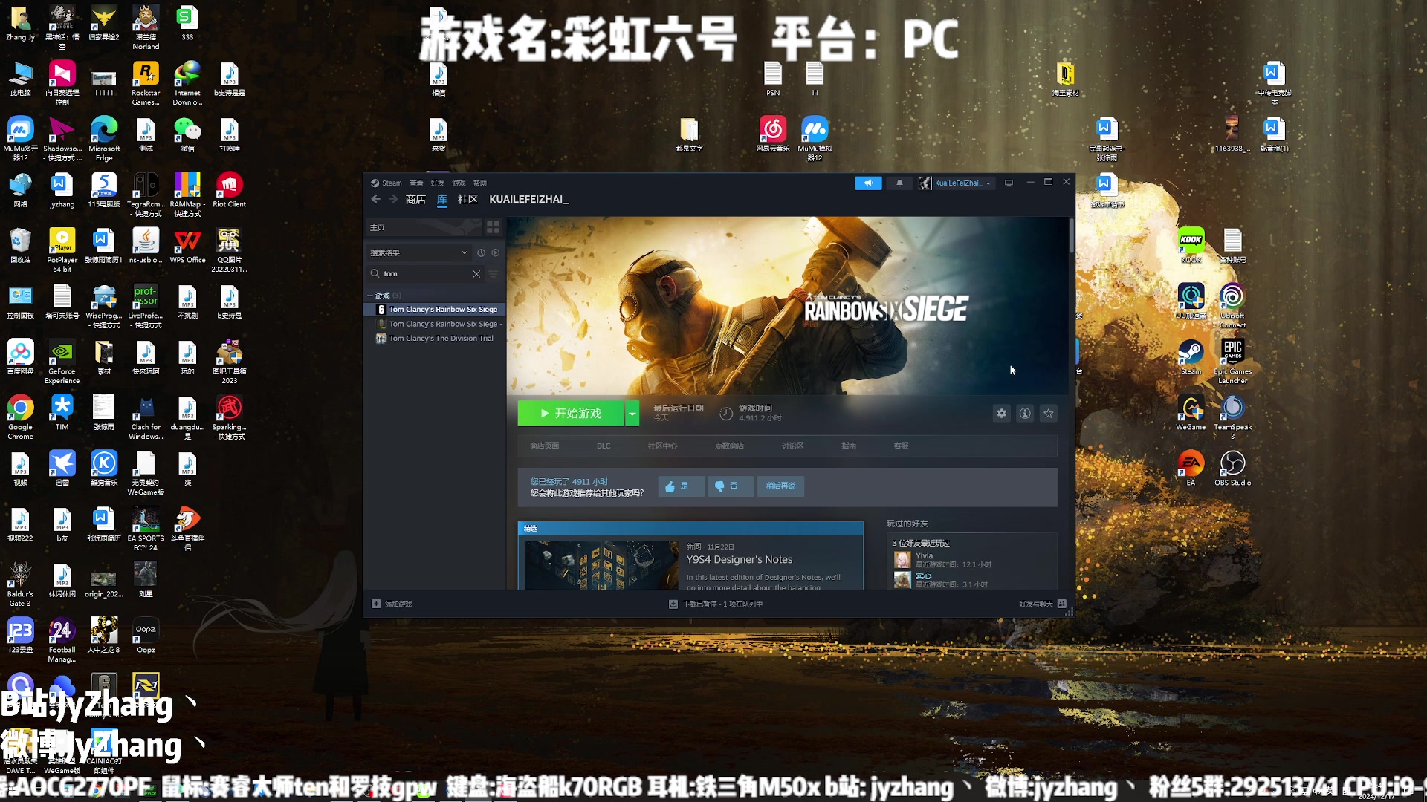Select the 社区 community tab in Steam
The width and height of the screenshot is (1427, 802).
(467, 199)
